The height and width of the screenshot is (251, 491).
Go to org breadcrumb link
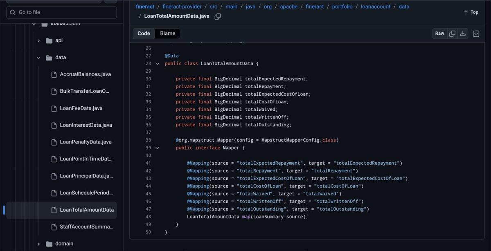pyautogui.click(x=268, y=7)
